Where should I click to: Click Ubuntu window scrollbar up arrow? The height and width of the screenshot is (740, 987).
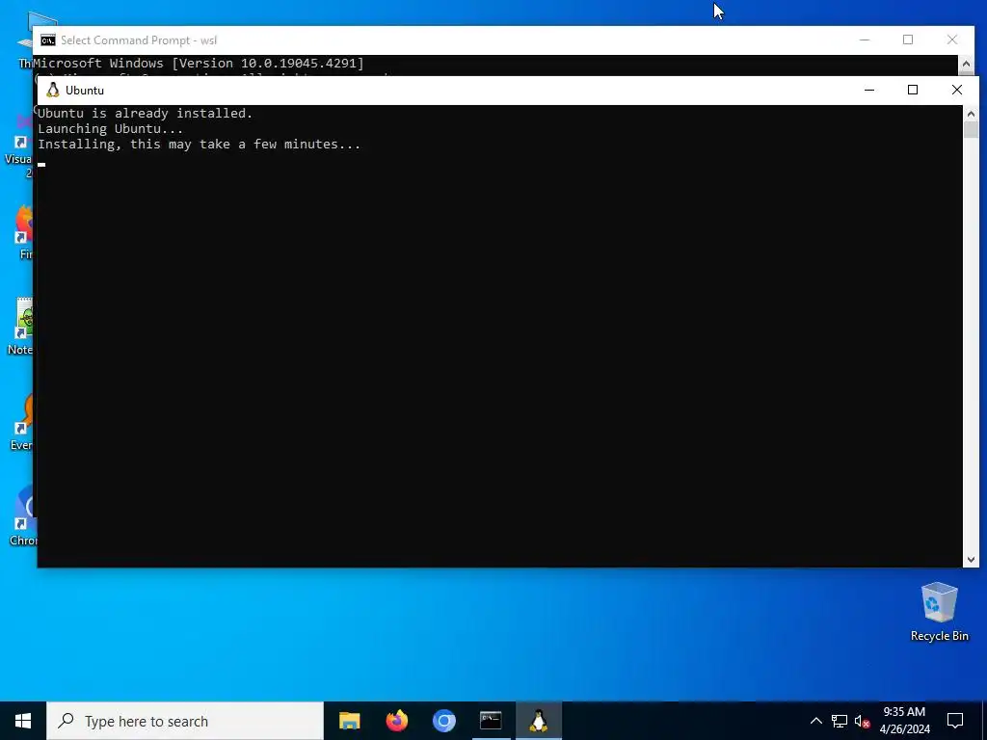(x=971, y=114)
